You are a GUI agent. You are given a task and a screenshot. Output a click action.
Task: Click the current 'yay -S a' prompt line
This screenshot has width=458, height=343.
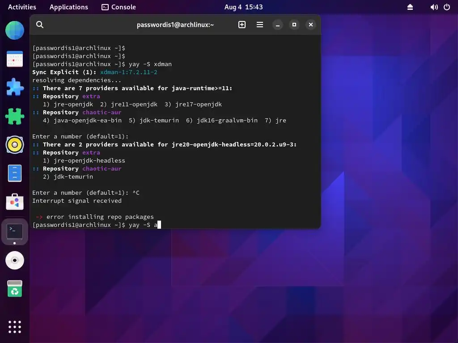click(x=97, y=225)
